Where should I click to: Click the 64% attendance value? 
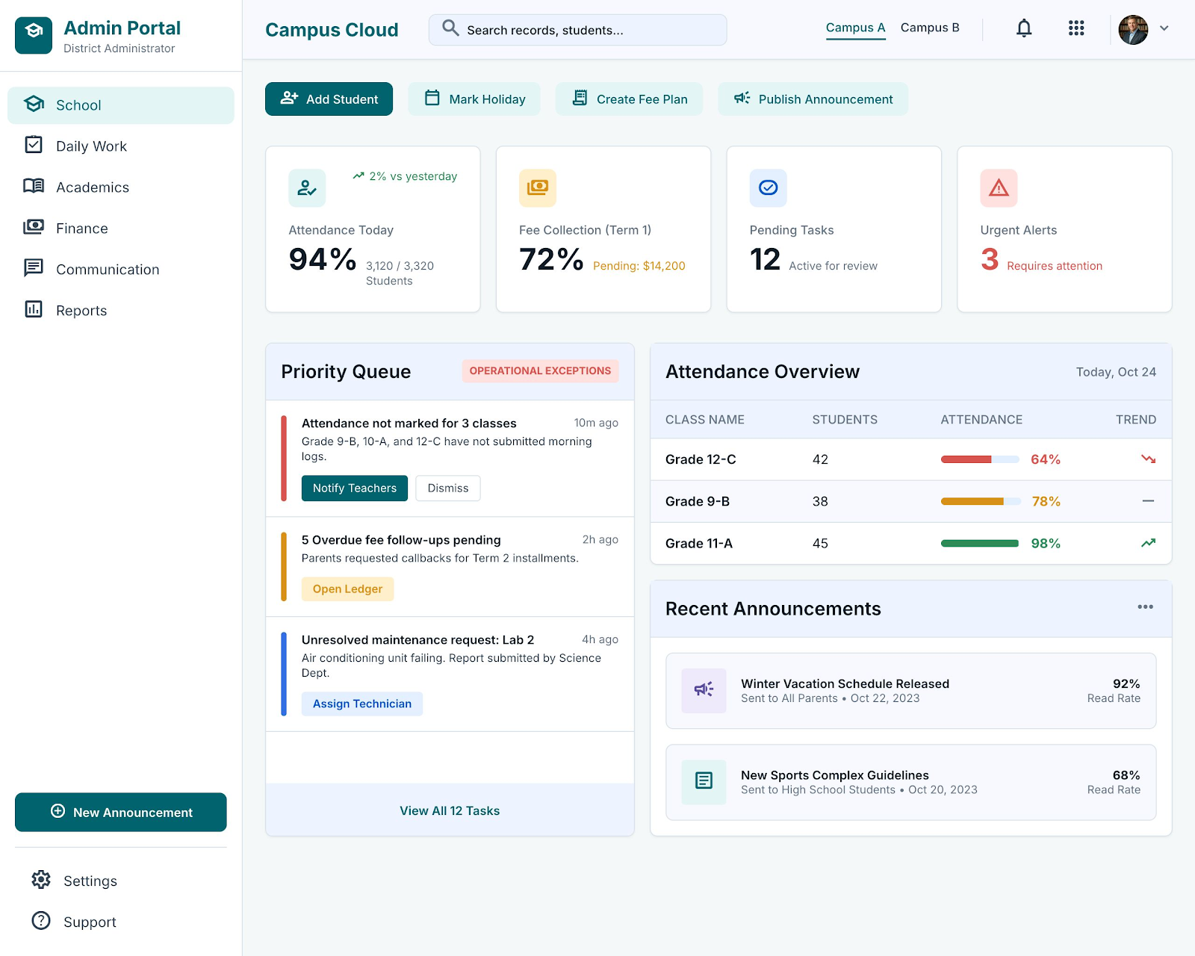(1046, 459)
